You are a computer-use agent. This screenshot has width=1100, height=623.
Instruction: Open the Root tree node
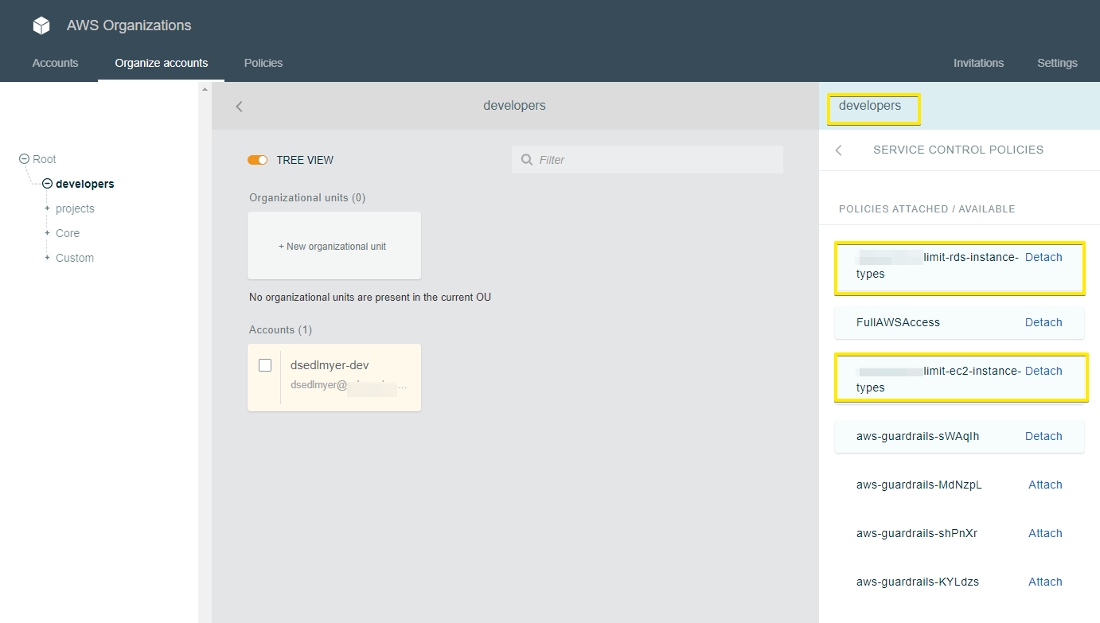pos(44,158)
